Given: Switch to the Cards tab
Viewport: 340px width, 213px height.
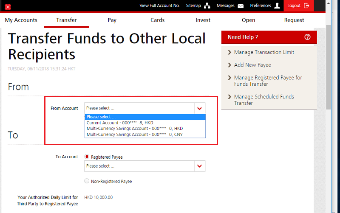Looking at the screenshot, I should [158, 20].
